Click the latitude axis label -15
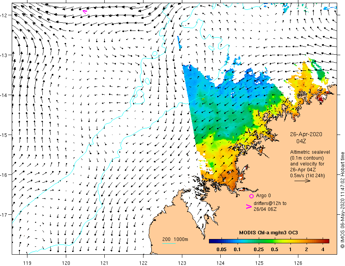 4,135
